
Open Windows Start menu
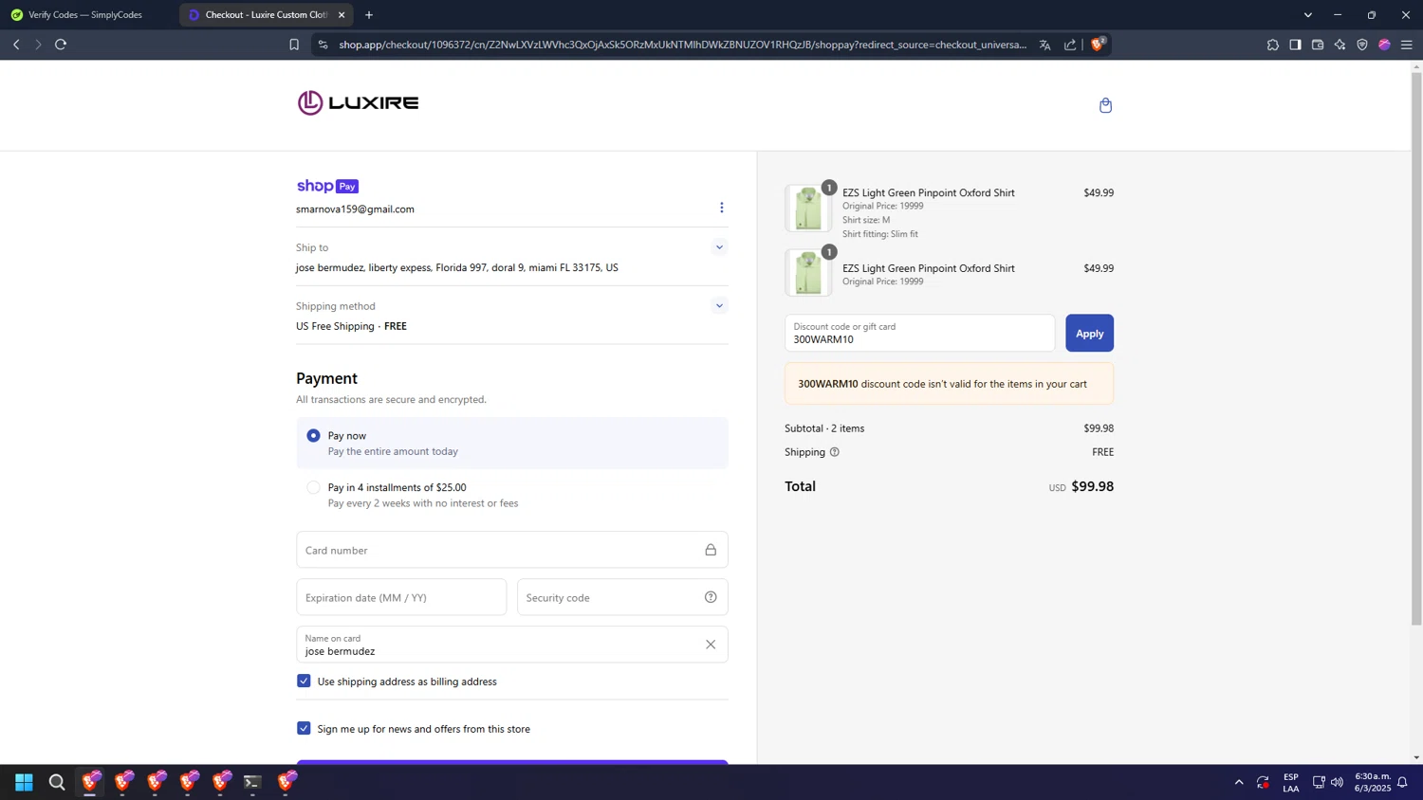[x=24, y=782]
